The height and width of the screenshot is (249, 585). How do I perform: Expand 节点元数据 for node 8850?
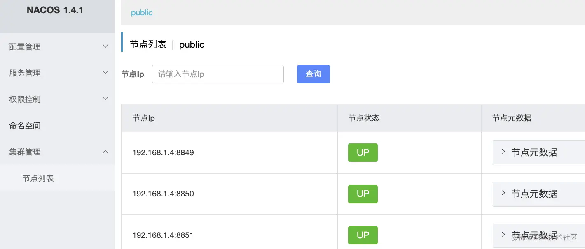534,194
